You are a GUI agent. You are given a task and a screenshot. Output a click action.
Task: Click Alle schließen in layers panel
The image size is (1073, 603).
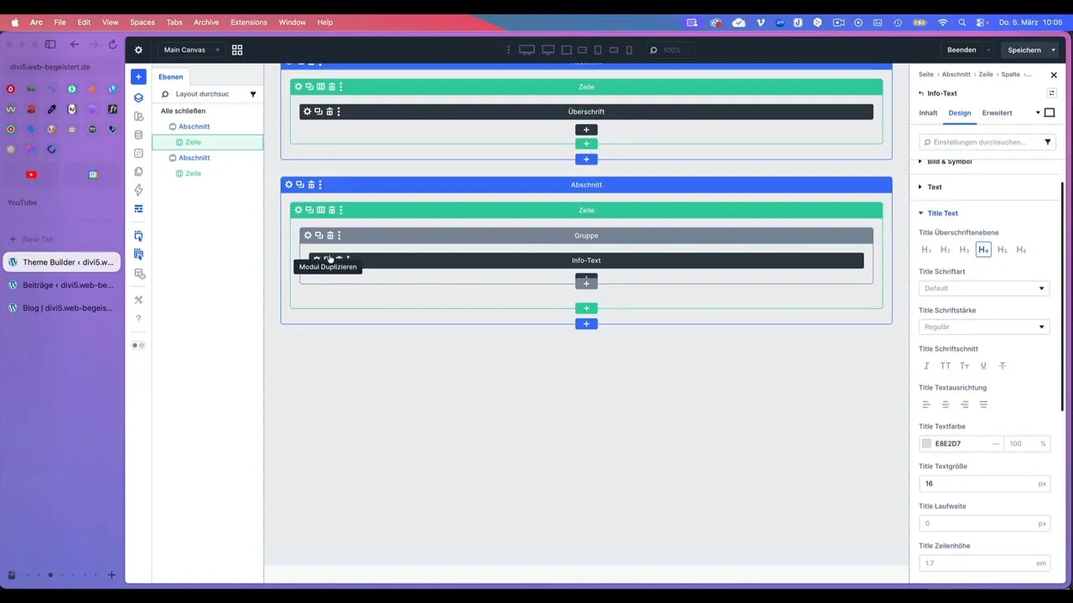tap(183, 111)
